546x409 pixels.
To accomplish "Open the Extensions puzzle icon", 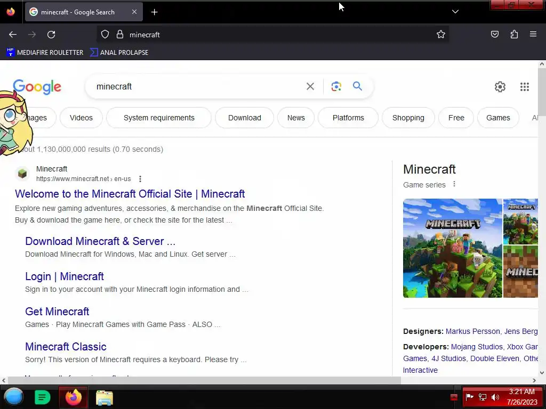I will 514,34.
